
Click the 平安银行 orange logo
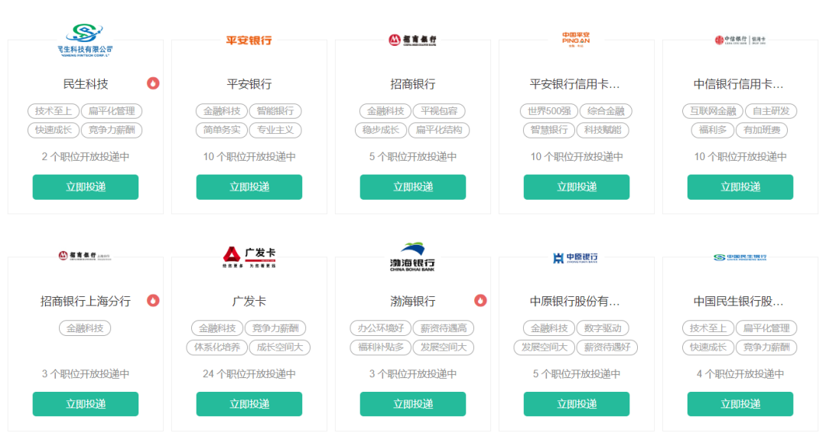pyautogui.click(x=249, y=41)
